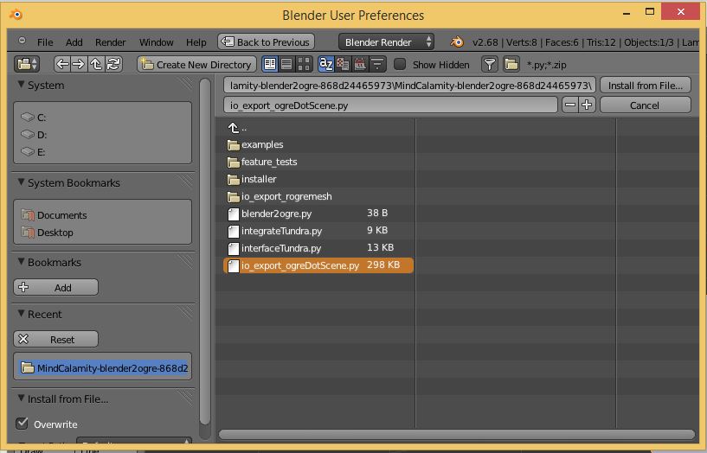Sort files by size

point(377,64)
